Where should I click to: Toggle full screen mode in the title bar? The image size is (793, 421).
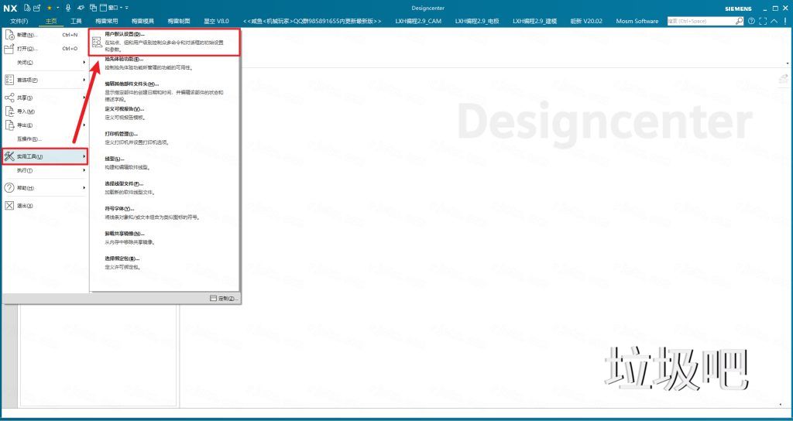(764, 21)
